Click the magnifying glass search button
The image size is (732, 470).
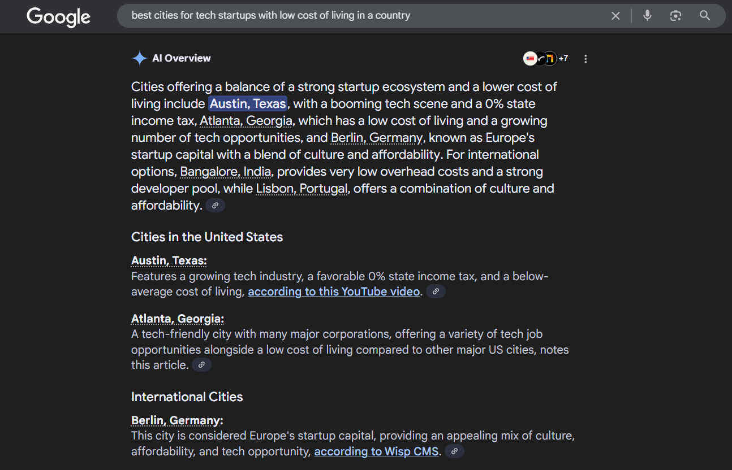coord(704,16)
